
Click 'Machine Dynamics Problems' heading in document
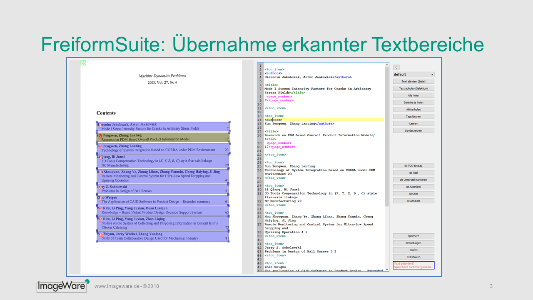tap(162, 76)
